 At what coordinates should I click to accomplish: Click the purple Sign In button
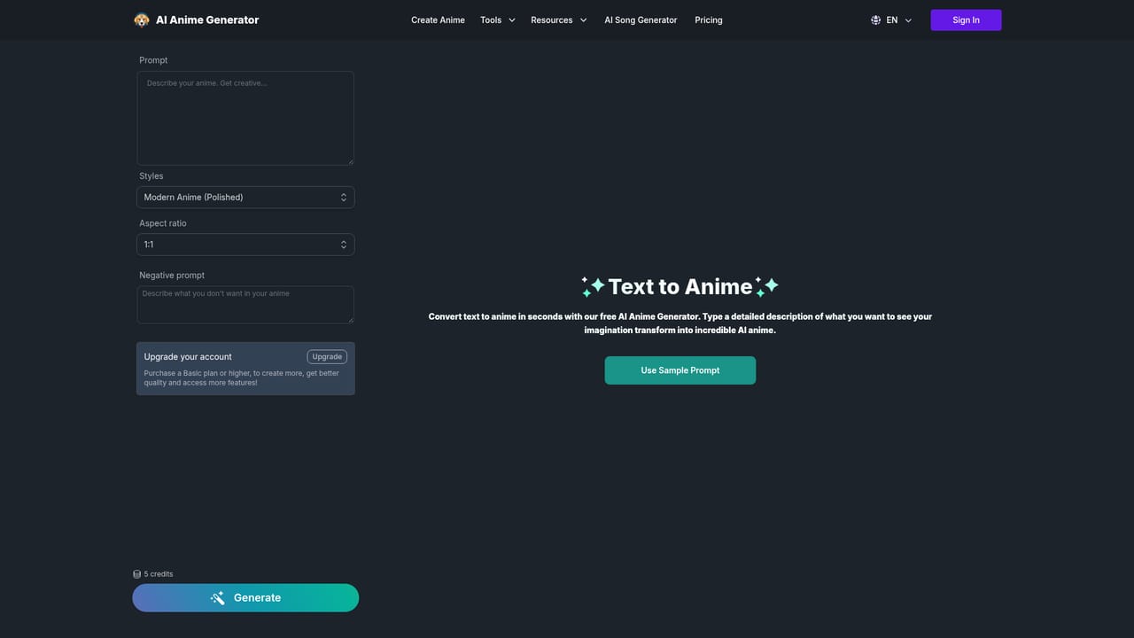click(966, 19)
